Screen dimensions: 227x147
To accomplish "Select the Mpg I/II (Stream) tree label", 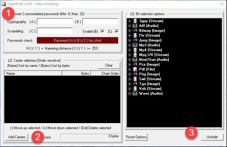I will [154, 55].
